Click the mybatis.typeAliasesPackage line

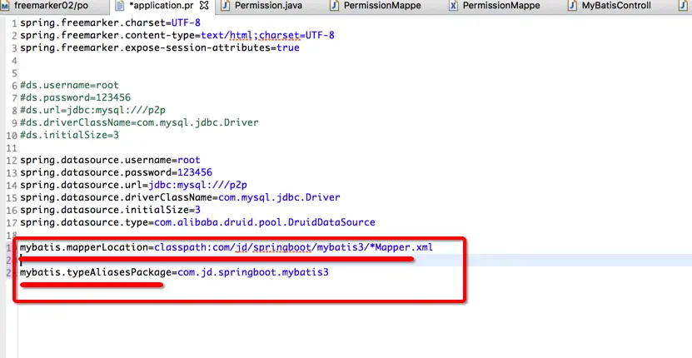[174, 272]
